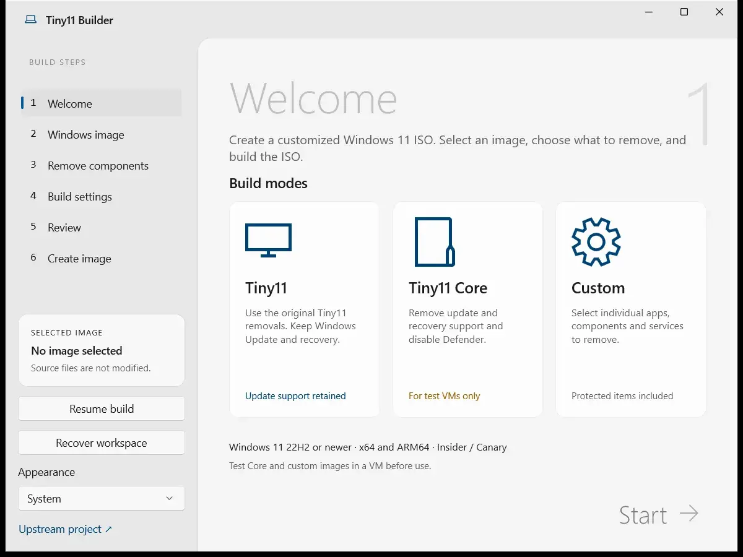Go to the Welcome step
Screen dimensions: 743x557
click(x=102, y=103)
